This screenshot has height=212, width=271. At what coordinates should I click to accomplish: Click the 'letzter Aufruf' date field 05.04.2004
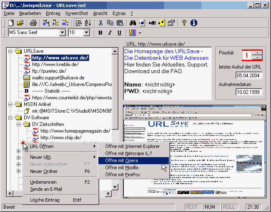click(248, 75)
